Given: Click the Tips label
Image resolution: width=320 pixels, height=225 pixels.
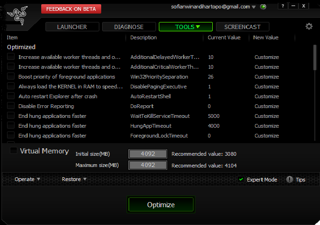Looking at the screenshot, I should tap(300, 180).
